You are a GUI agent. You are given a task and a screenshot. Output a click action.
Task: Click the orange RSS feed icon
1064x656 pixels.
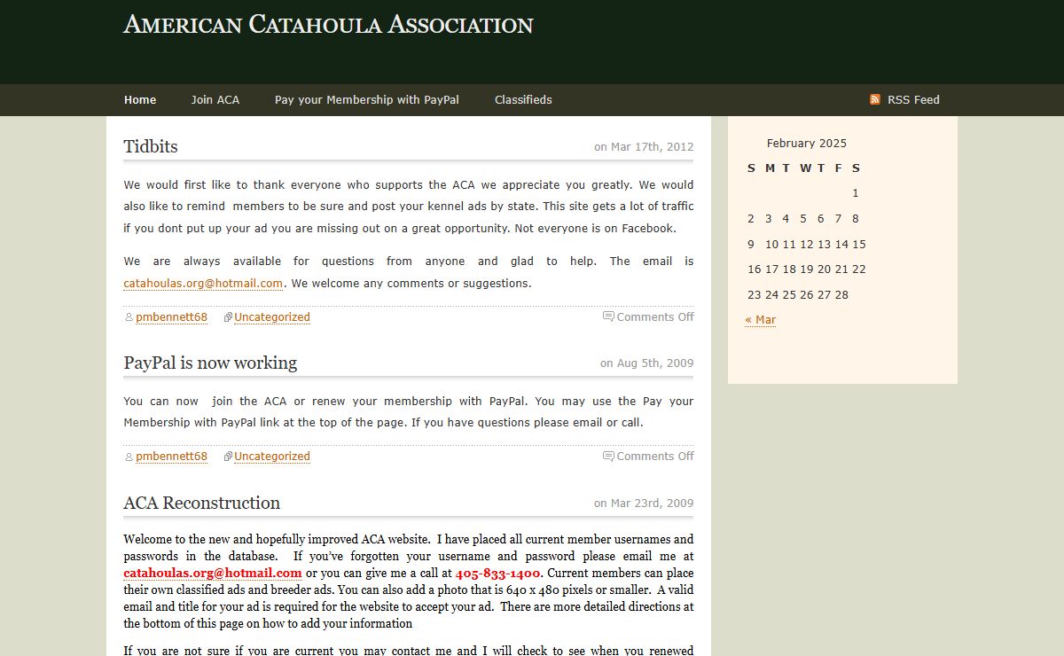(x=875, y=99)
